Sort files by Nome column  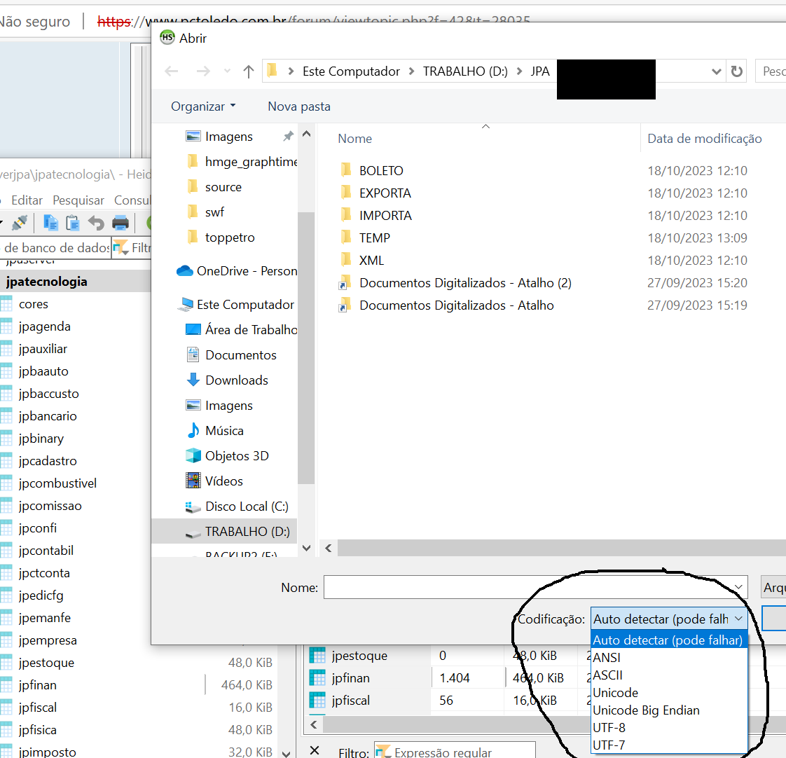pyautogui.click(x=355, y=139)
